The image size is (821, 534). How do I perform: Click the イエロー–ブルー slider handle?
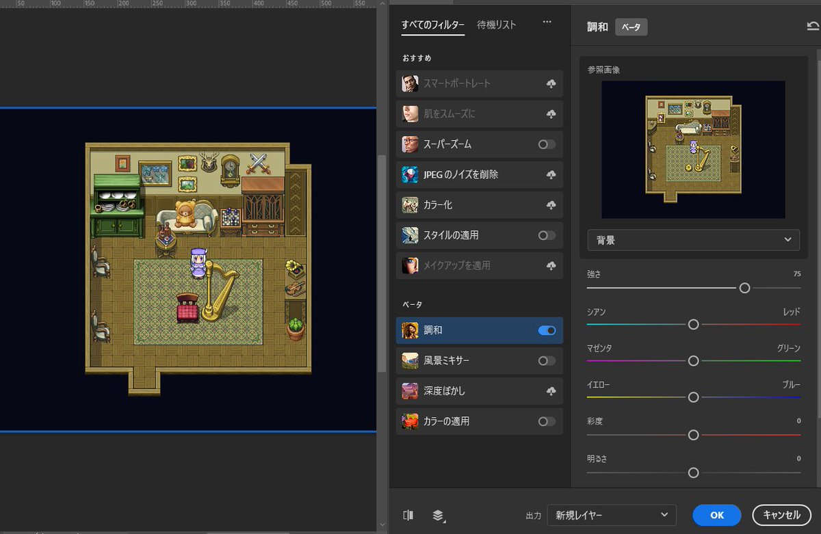point(693,397)
